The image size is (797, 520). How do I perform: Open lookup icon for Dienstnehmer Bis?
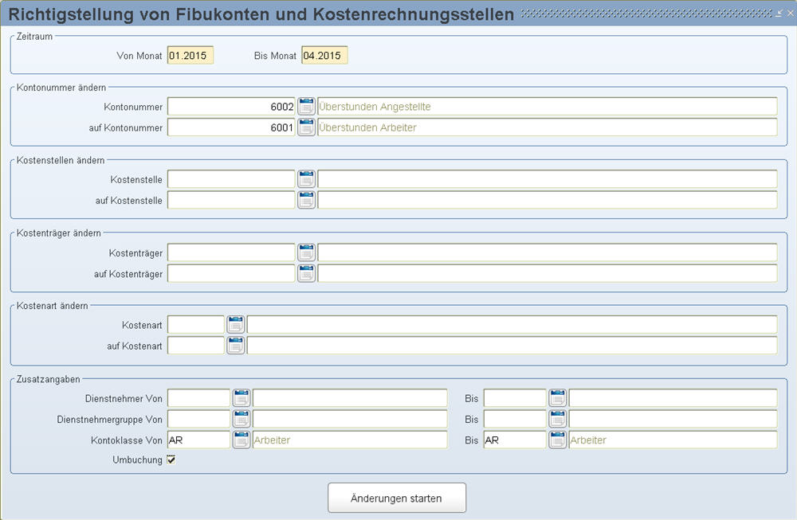[x=558, y=398]
